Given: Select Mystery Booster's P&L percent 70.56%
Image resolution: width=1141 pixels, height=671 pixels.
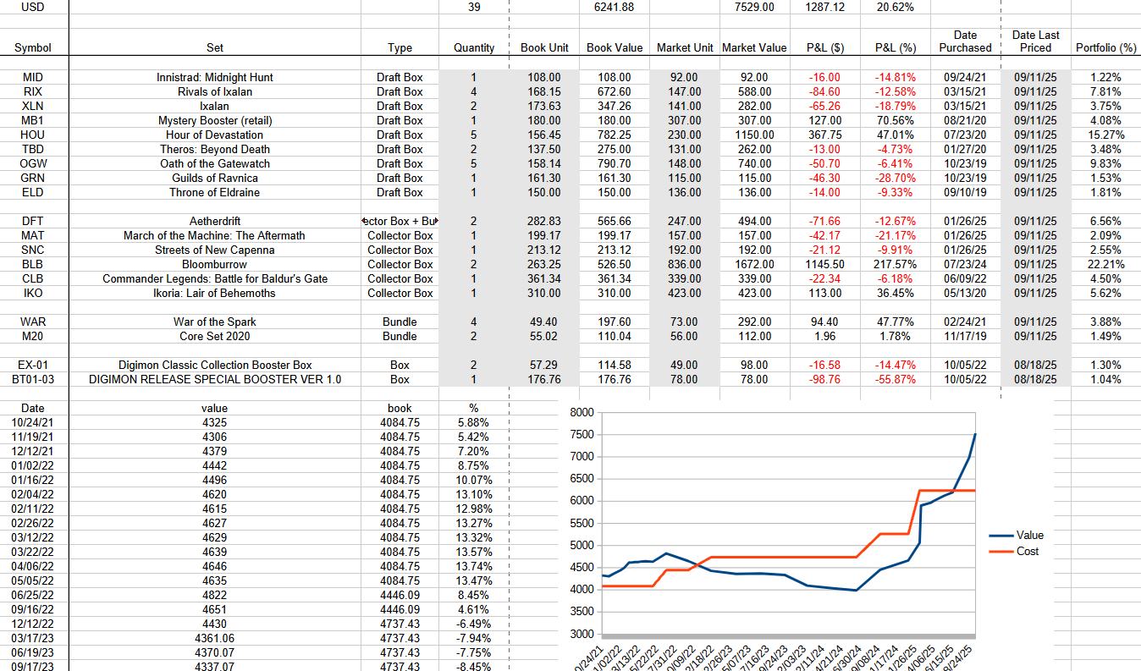Looking at the screenshot, I should coord(896,120).
